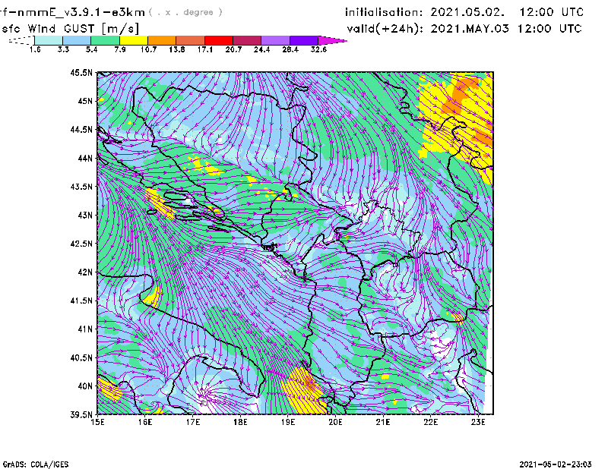Click the legend value 3.3
This screenshot has height=469, width=608.
(x=63, y=49)
